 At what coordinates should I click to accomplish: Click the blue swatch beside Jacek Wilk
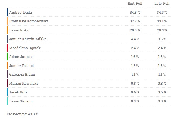point(7,92)
